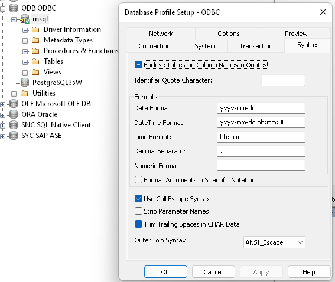The width and height of the screenshot is (335, 282).
Task: Select the msql connected database profile icon
Action: 25,19
